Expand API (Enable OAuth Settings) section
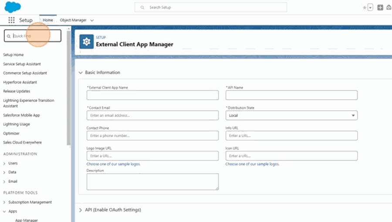This screenshot has height=222, width=392. [x=81, y=210]
